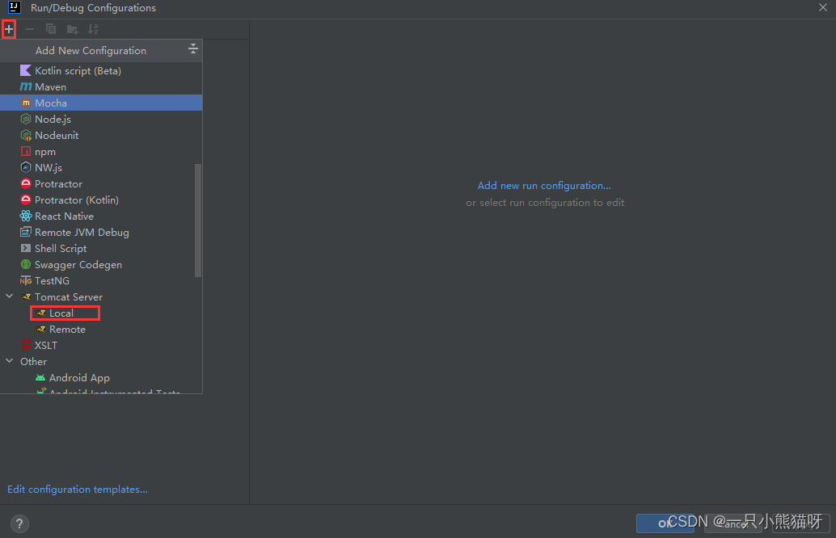
Task: Click the blue OK button
Action: (x=665, y=523)
